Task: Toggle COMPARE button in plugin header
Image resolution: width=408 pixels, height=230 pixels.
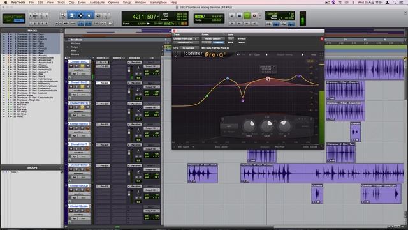Action: tap(218, 43)
